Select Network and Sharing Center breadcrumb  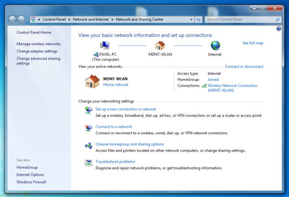(x=140, y=19)
